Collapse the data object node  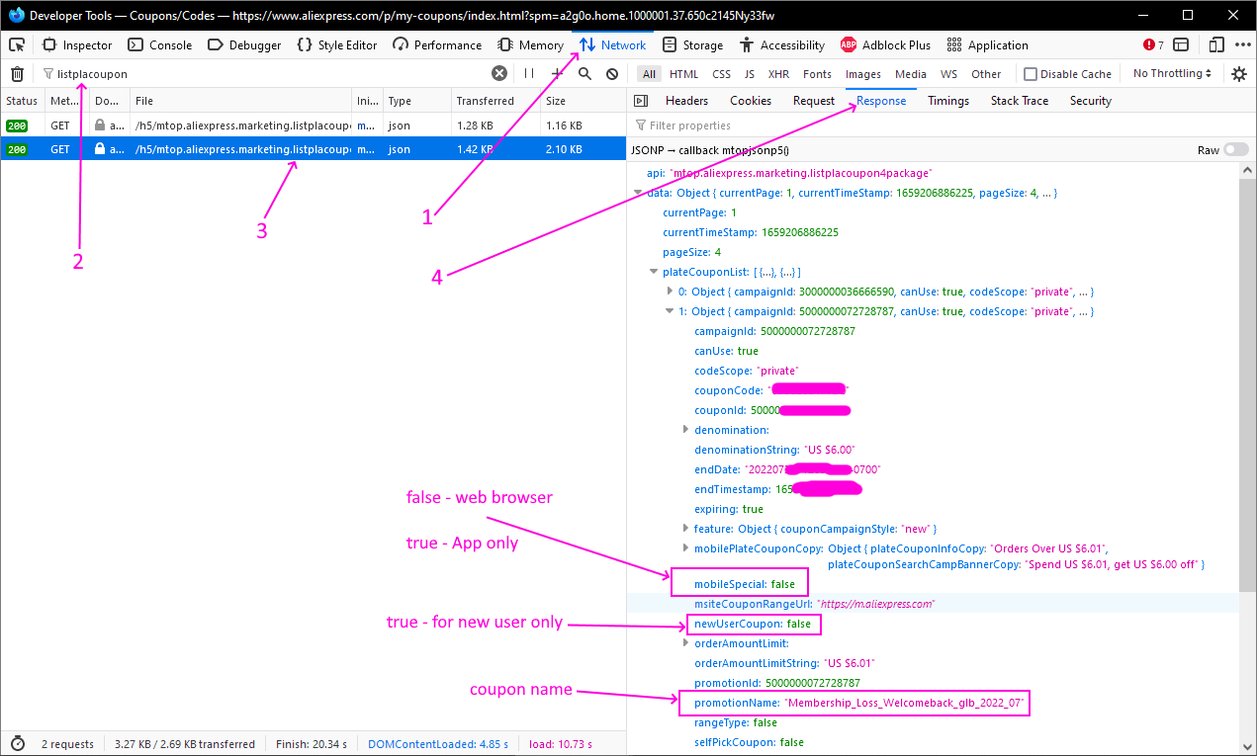pos(638,193)
